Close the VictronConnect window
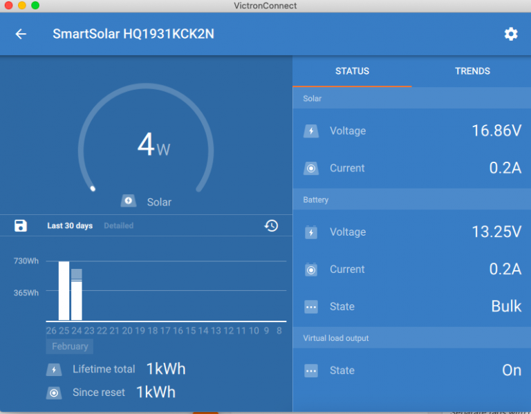Viewport: 531px width, 414px height. (x=8, y=5)
